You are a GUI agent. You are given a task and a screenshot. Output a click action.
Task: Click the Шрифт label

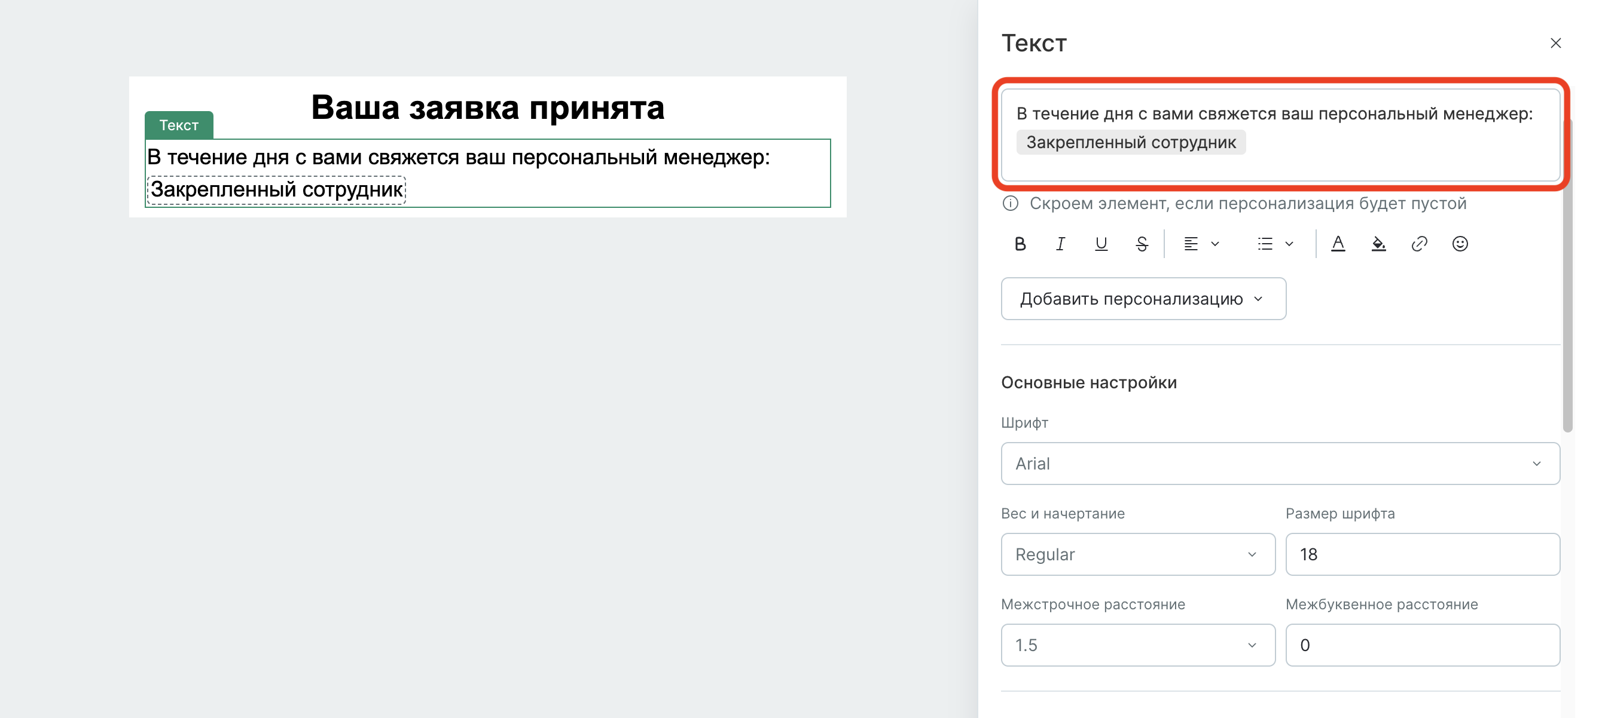(x=1025, y=423)
